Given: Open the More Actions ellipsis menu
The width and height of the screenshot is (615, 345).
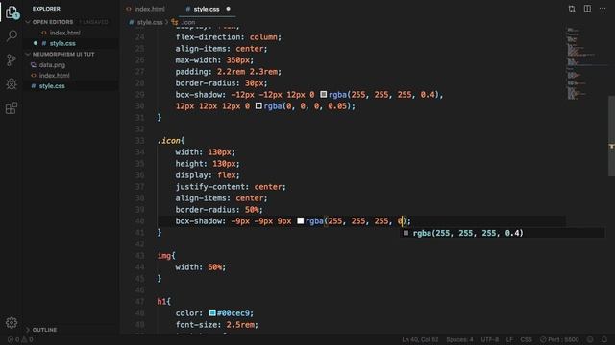Looking at the screenshot, I should 603,9.
